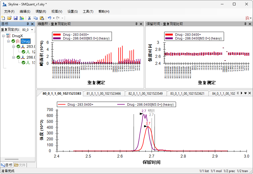Click the molecule mode icon at top right
Image resolution: width=253 pixels, height=174 pixels.
pos(247,18)
